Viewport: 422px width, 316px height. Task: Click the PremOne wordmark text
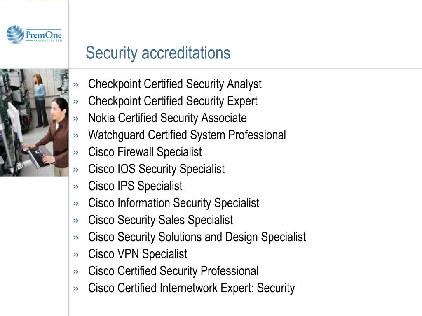point(44,35)
